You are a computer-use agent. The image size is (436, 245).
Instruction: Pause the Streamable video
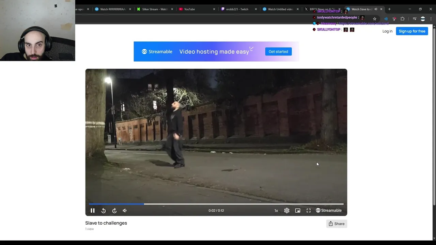pos(92,211)
